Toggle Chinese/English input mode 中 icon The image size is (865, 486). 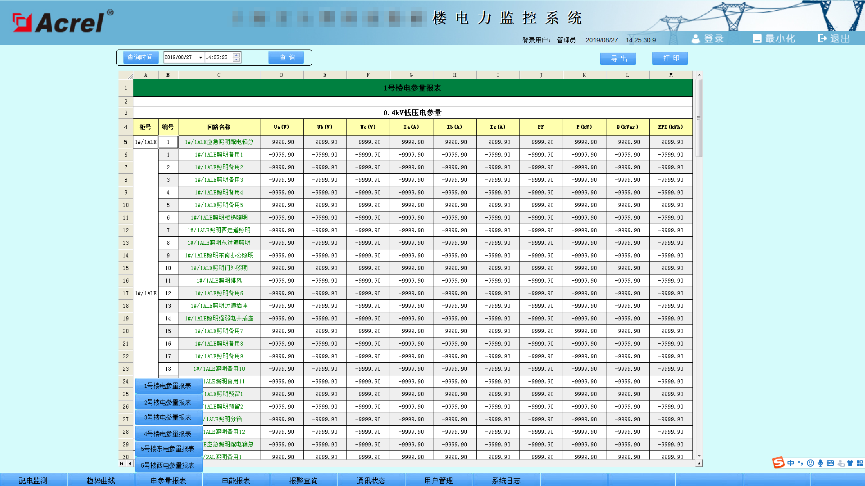791,463
